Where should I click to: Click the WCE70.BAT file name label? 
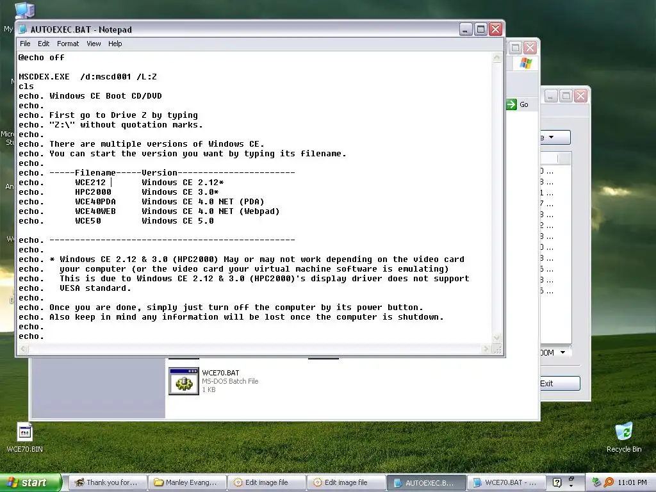pos(220,373)
